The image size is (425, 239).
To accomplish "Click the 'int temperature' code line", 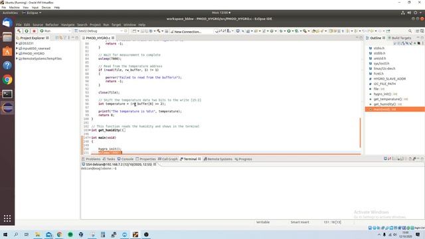I will [x=131, y=104].
